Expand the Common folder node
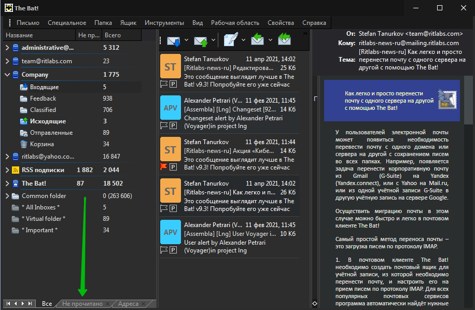The image size is (475, 310). coord(7,196)
